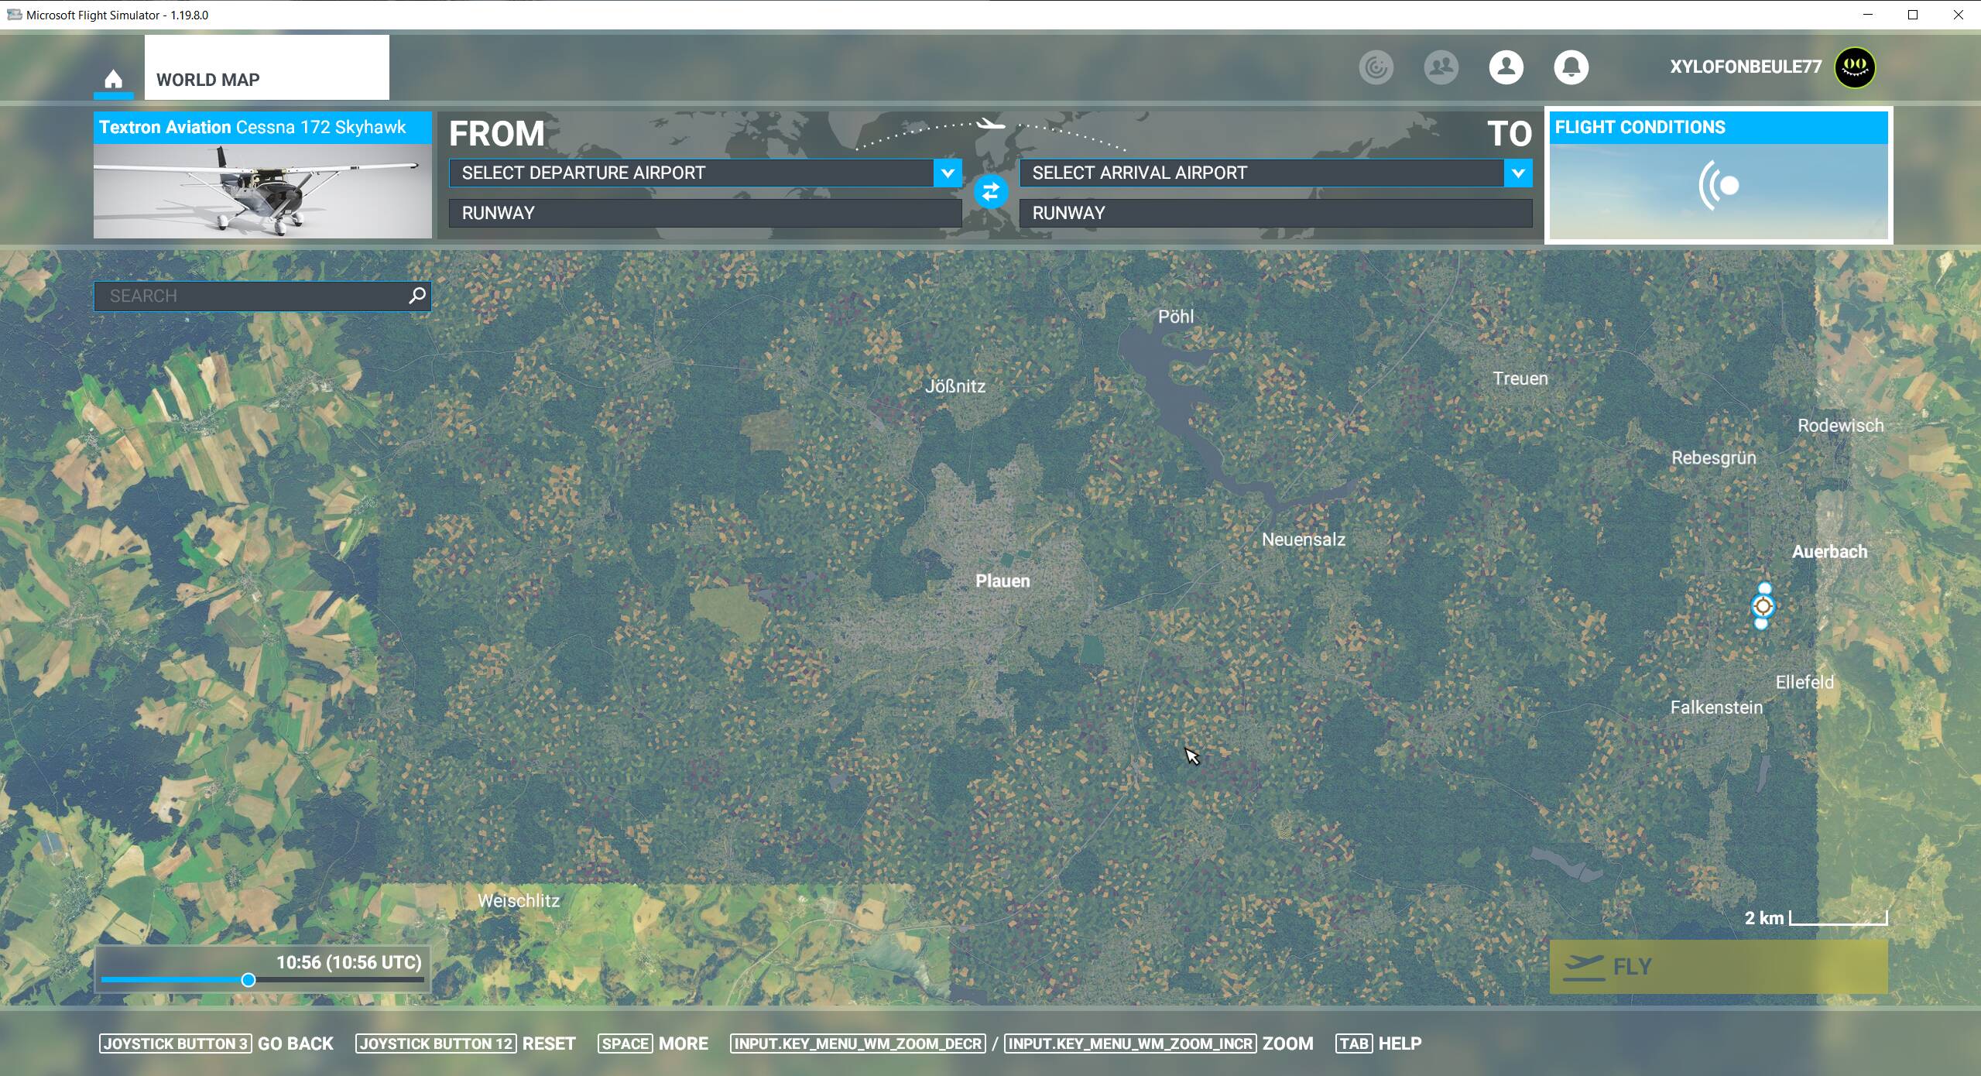Select the Rodewisch map label
Viewport: 1981px width, 1076px height.
[1840, 426]
